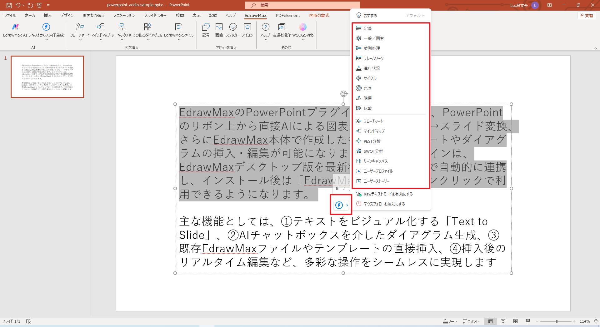Select slide 1 thumbnail
Viewport: 600px width, 327px height.
tap(47, 77)
